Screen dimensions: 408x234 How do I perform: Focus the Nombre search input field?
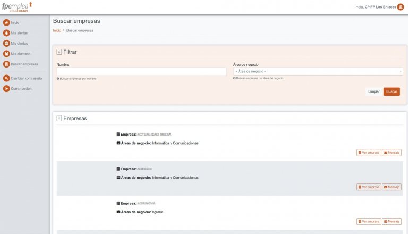tap(141, 71)
